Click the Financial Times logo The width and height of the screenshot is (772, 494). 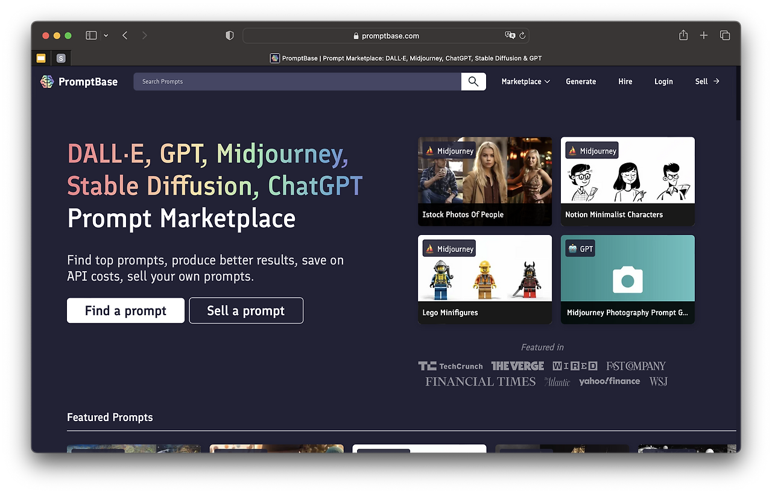point(481,381)
